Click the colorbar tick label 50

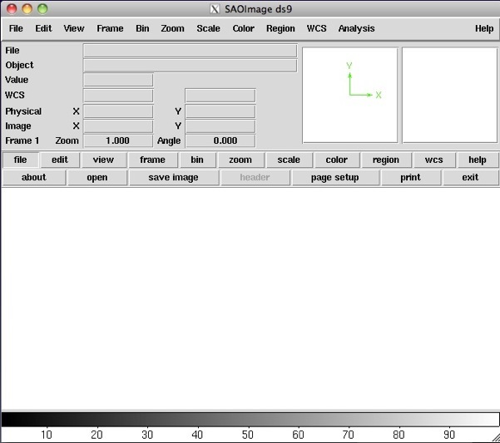click(247, 435)
